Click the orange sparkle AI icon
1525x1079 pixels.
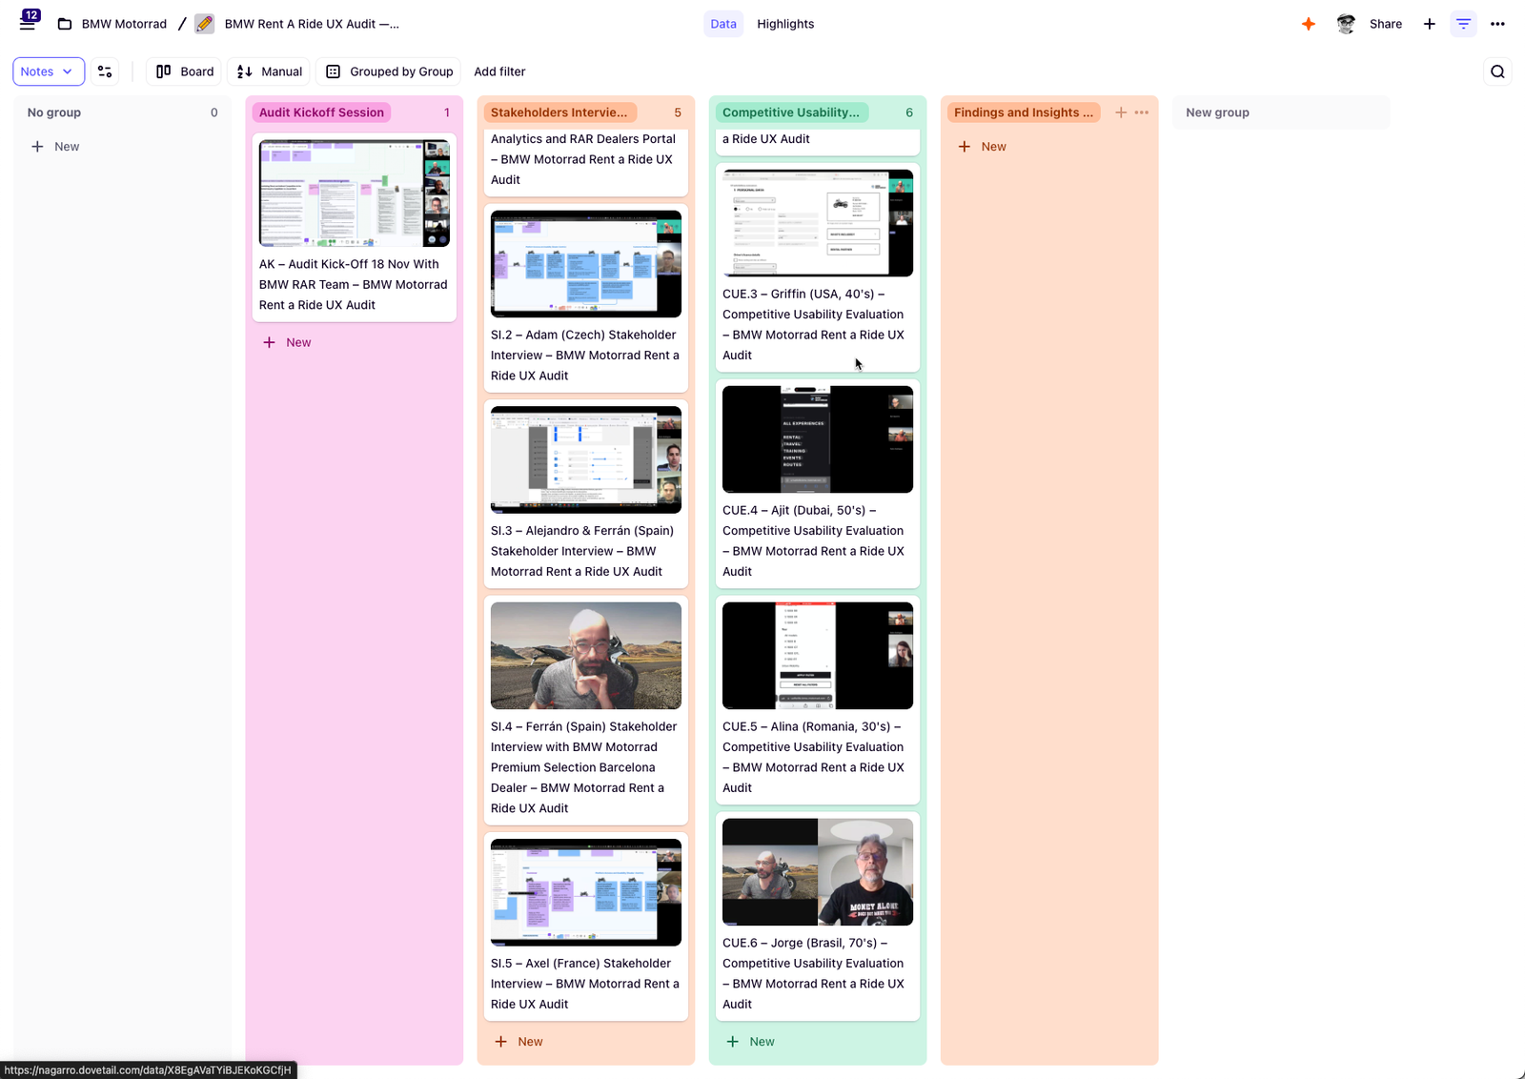pos(1309,24)
